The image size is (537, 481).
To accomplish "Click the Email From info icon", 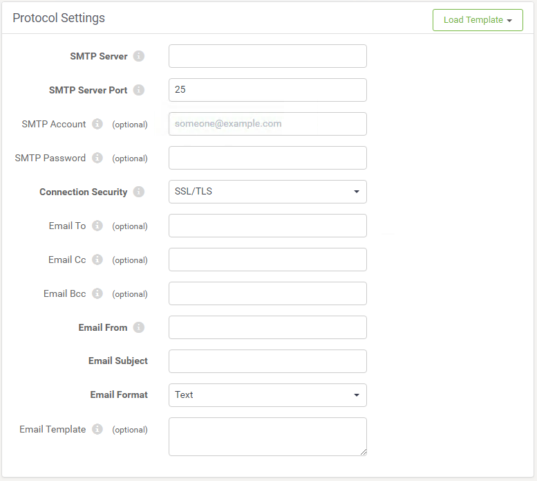I will click(x=139, y=327).
